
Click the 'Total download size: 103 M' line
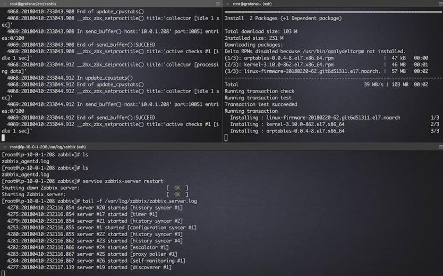tap(261, 31)
